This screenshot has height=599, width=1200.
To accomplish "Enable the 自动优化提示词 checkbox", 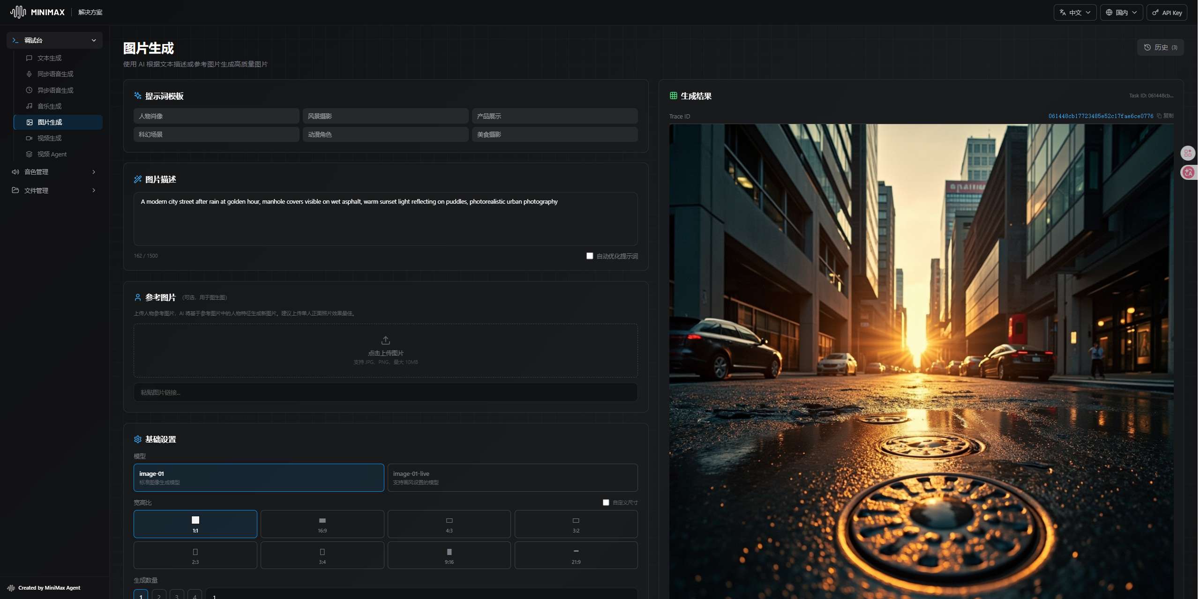I will (590, 256).
